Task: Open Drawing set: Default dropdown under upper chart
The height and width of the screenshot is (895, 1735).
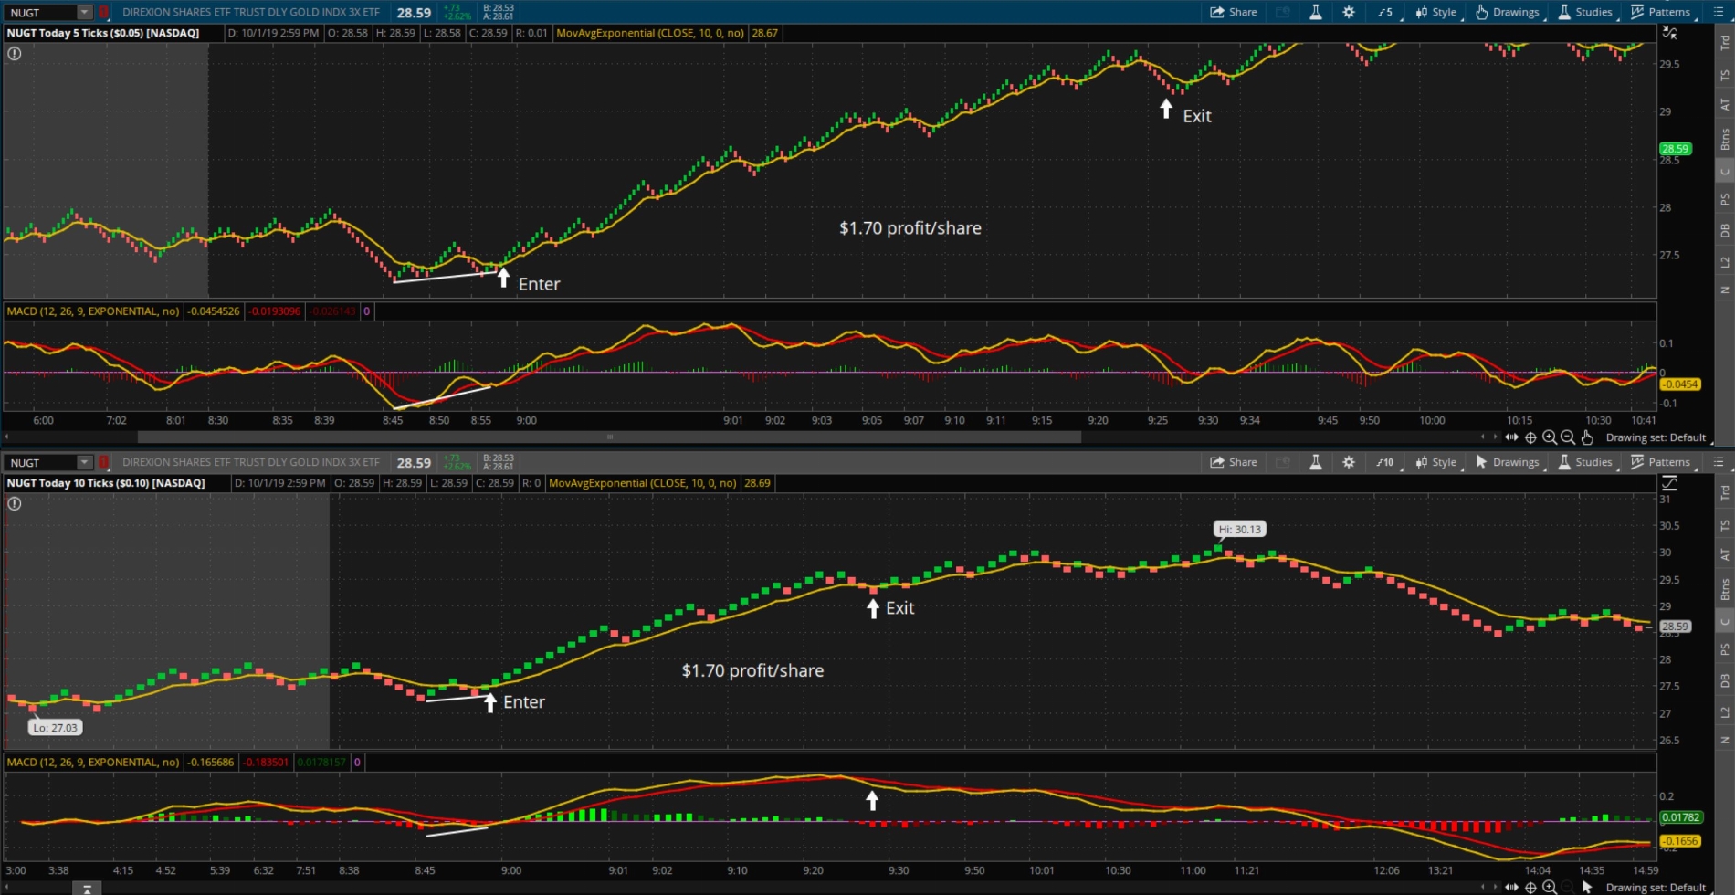Action: pos(1656,437)
